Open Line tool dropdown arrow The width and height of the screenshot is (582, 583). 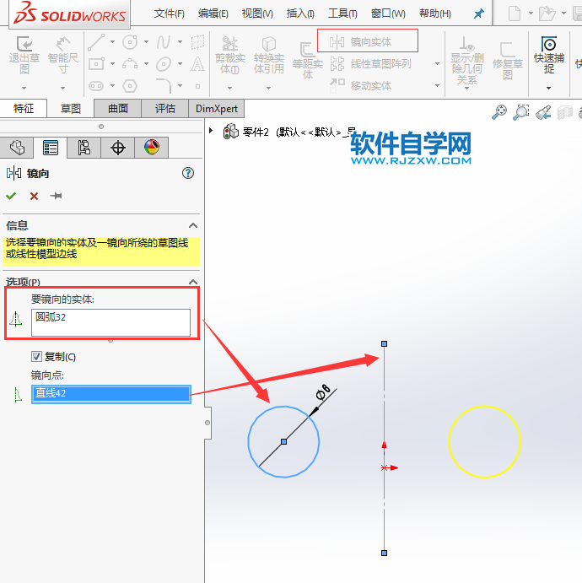click(x=112, y=41)
